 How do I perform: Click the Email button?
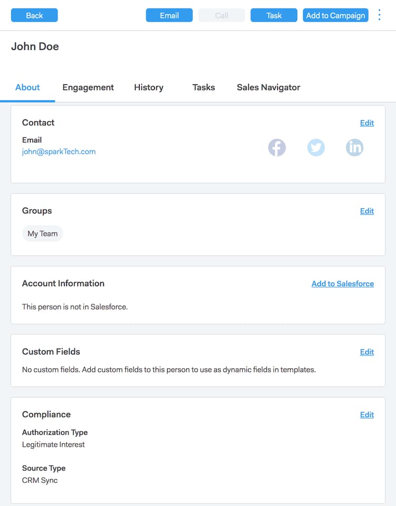click(169, 15)
